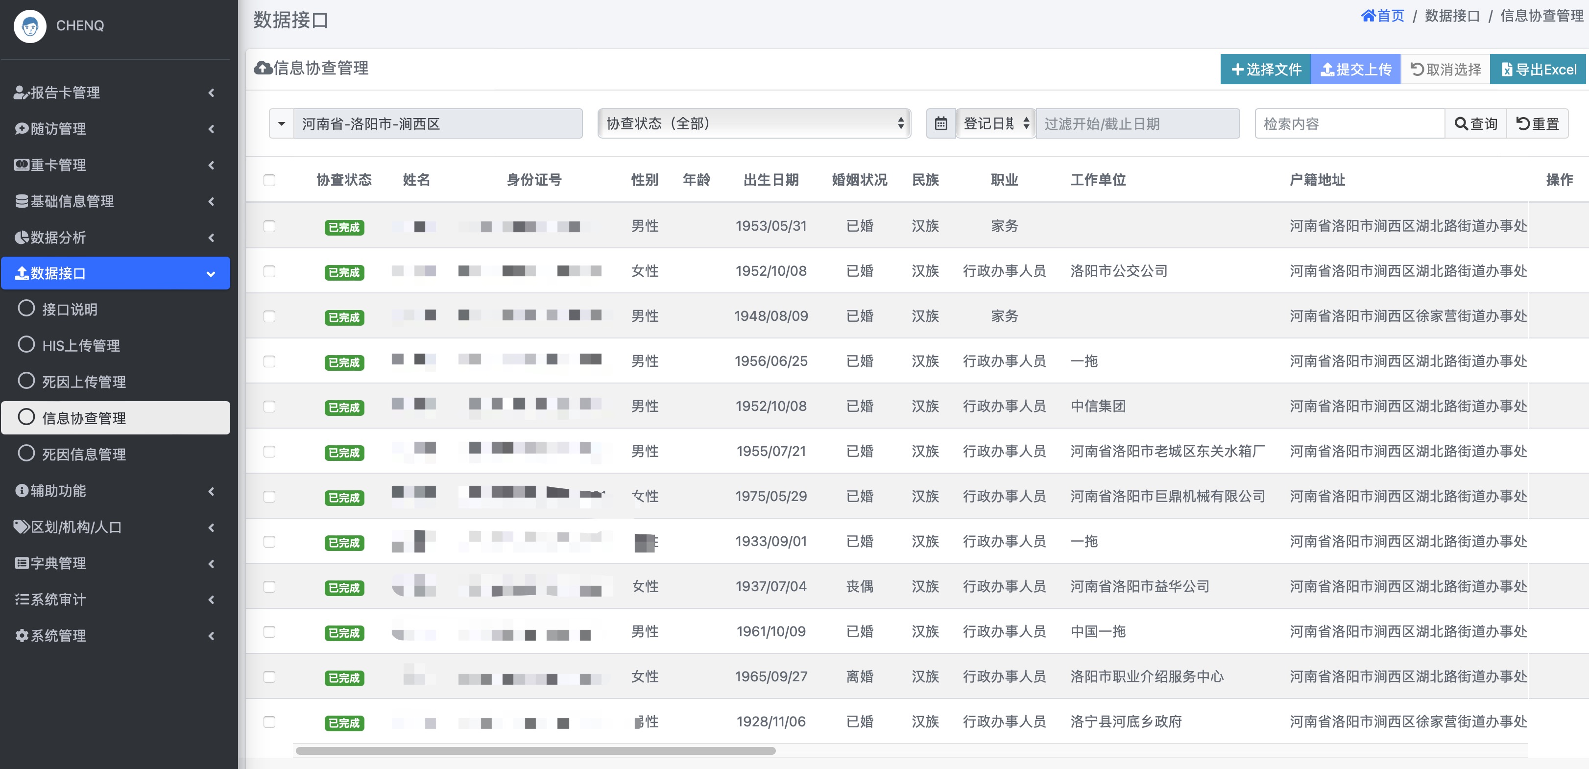Click the 重置 reset arrow button
The image size is (1589, 769).
[x=1537, y=123]
